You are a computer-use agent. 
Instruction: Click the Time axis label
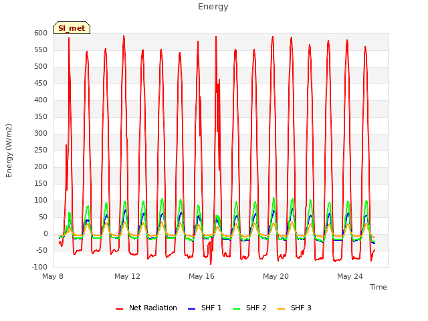tap(378, 287)
